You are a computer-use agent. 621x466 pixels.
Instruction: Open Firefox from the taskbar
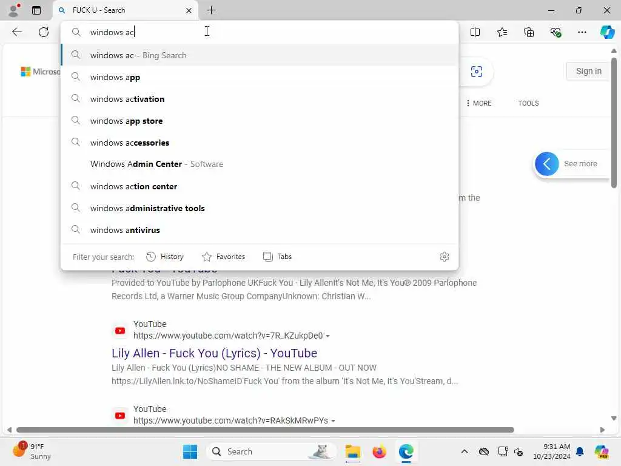coord(379,451)
